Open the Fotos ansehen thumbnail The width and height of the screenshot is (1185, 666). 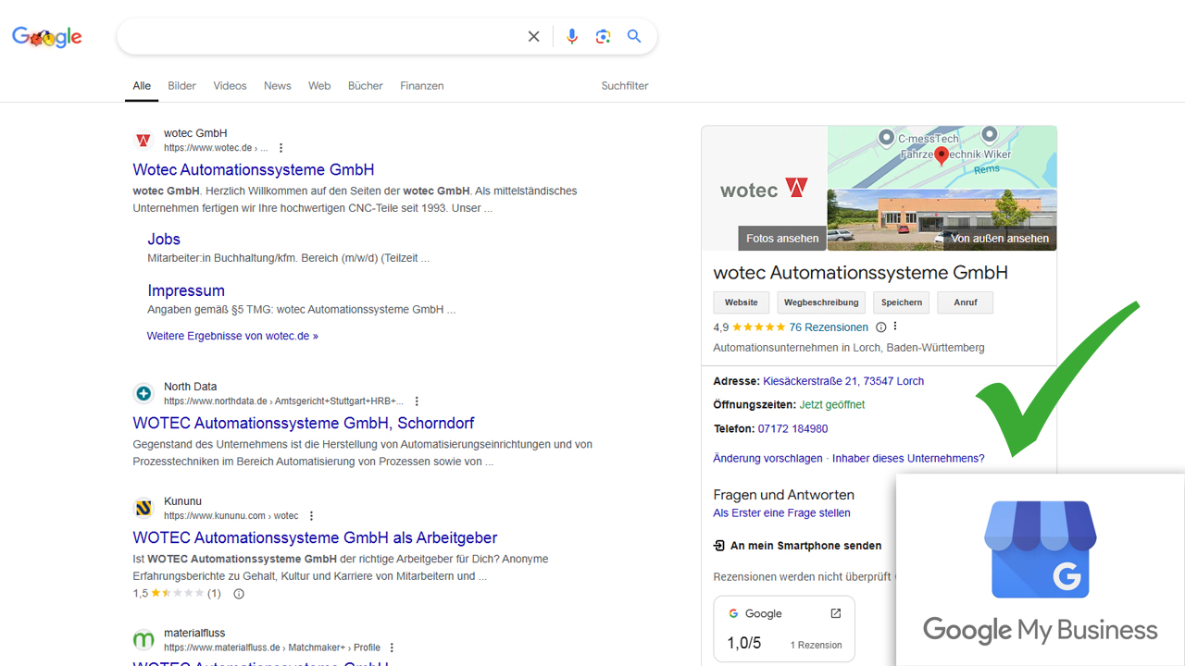tap(782, 238)
